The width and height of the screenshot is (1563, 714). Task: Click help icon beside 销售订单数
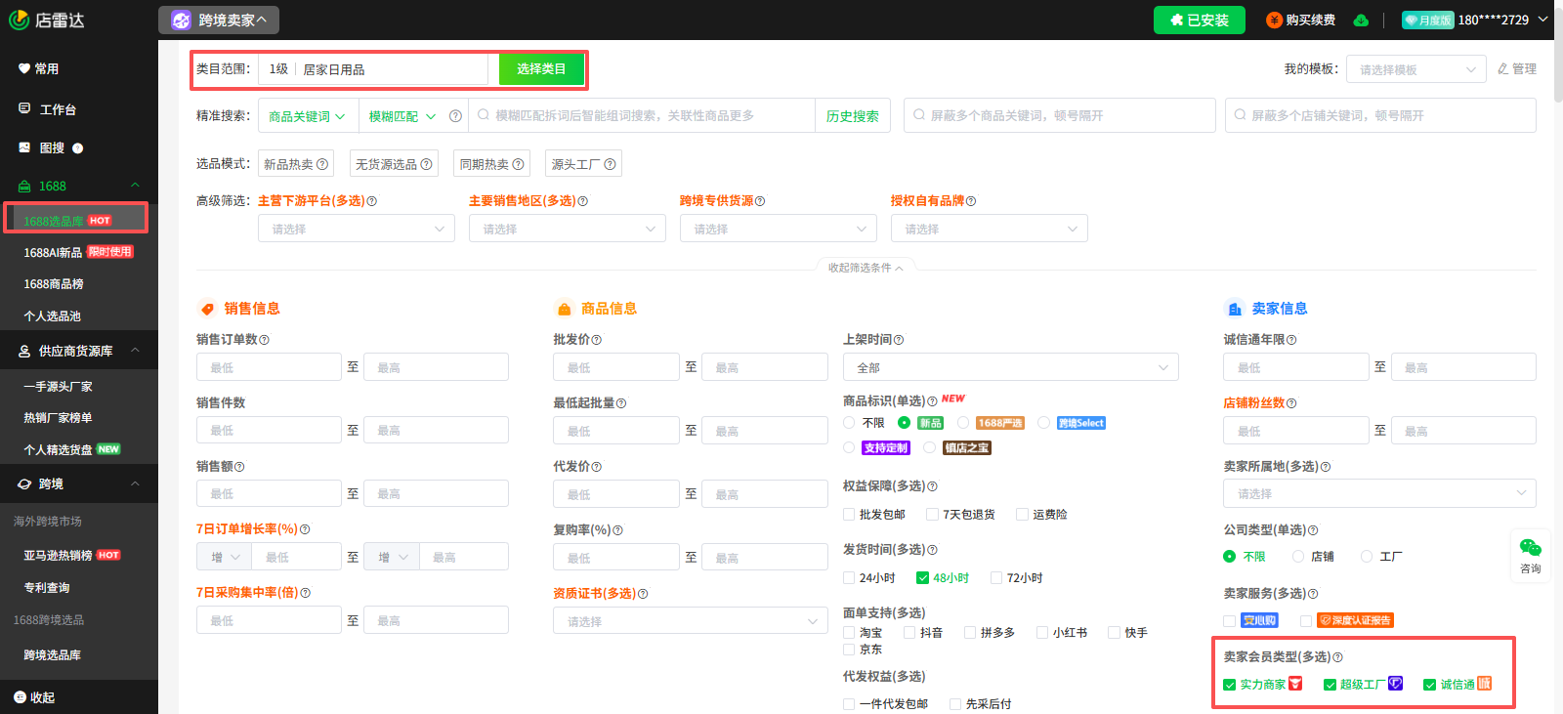pos(265,340)
